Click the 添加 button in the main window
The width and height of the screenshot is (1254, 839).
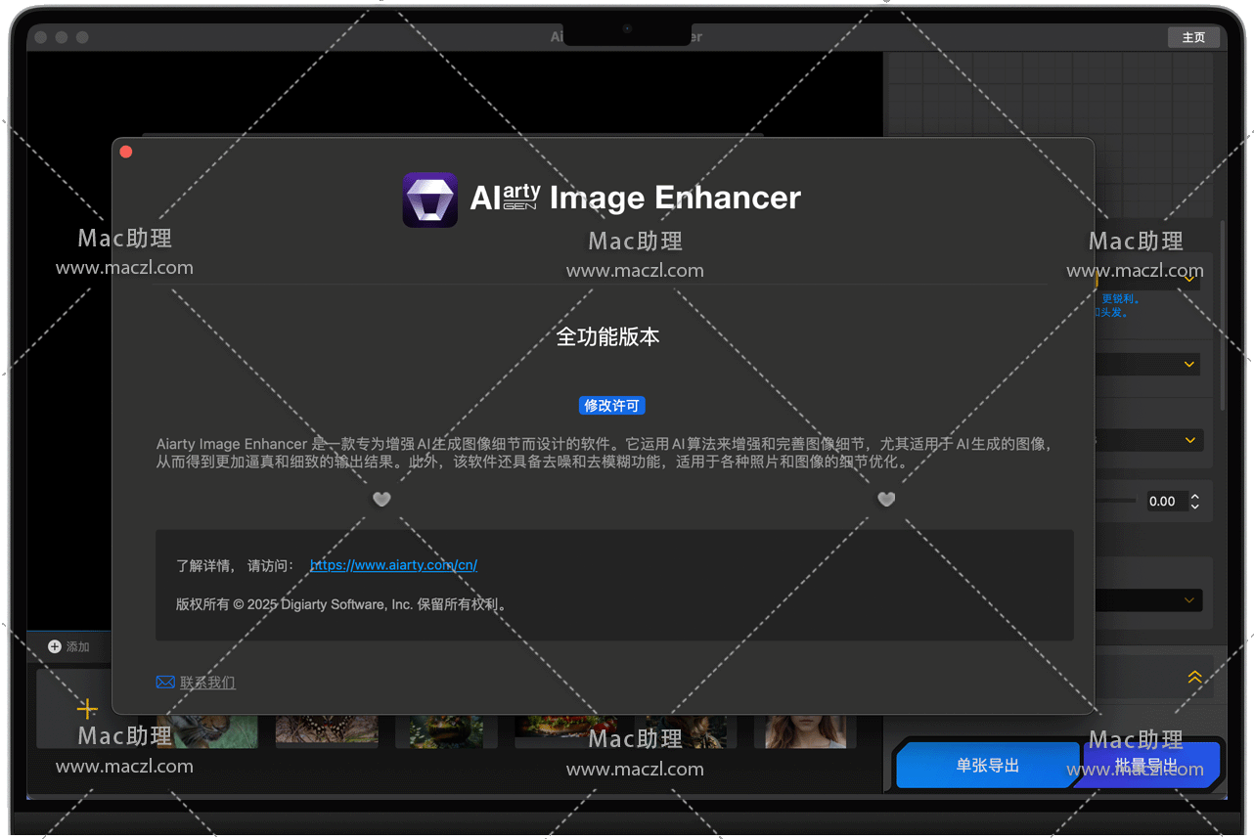tap(68, 646)
